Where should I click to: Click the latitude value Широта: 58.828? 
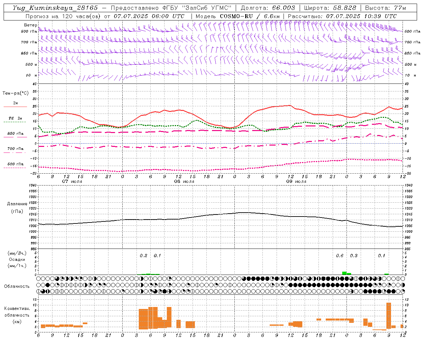pos(330,8)
